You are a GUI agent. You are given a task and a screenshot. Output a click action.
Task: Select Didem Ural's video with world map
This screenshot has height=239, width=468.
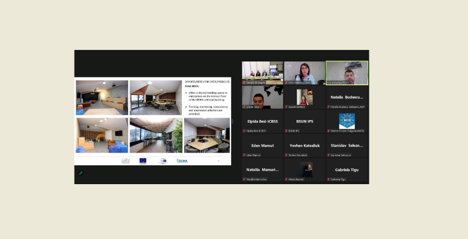[x=263, y=97]
